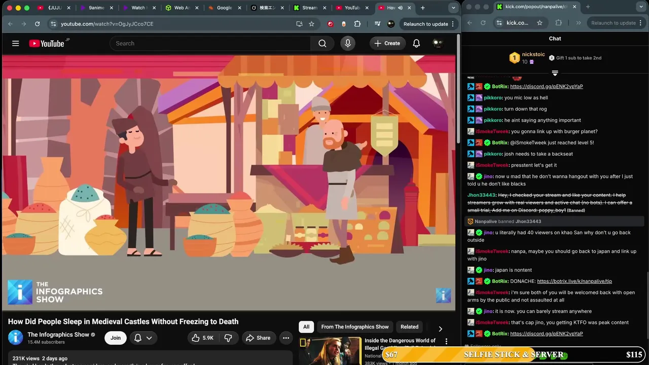Bookmark kick.com page with star
Screen dimensions: 649x365
539,23
